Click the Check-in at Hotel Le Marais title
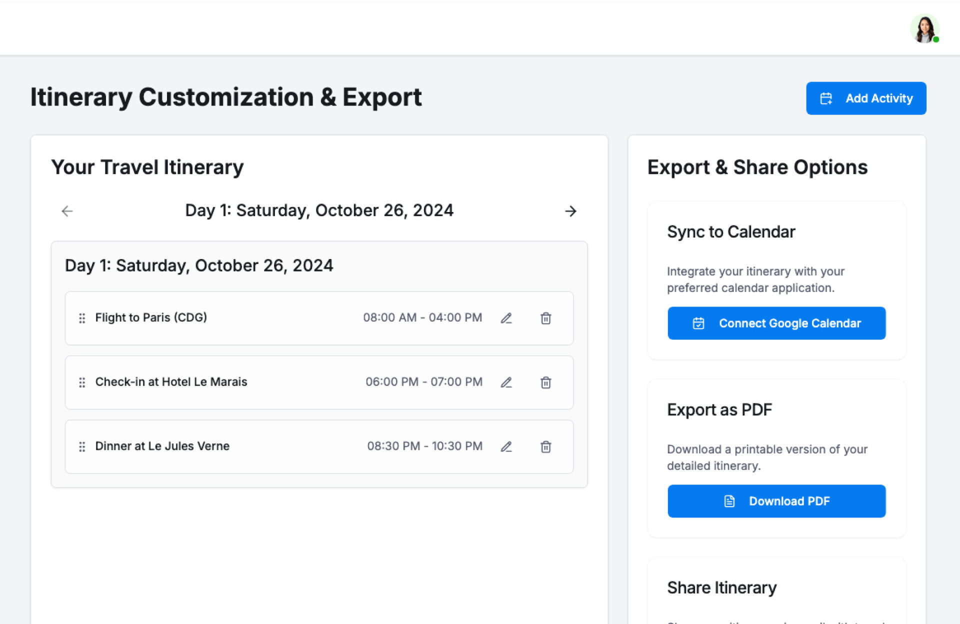The image size is (960, 624). pos(171,382)
